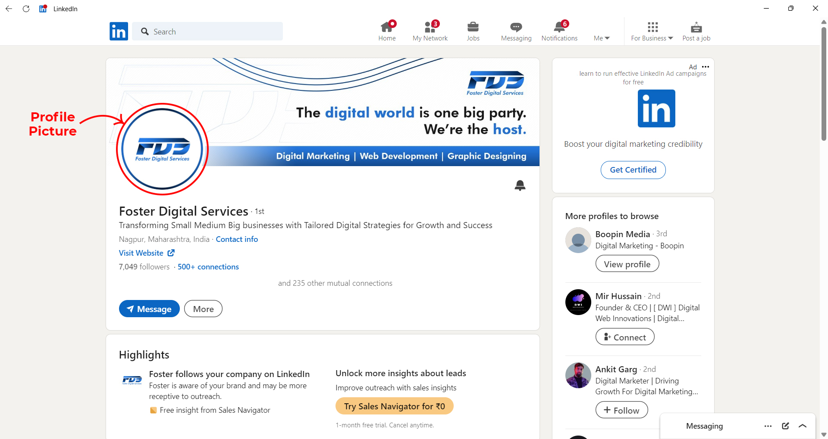Image resolution: width=828 pixels, height=439 pixels.
Task: Open Boopin Media's profile avatar
Action: [x=578, y=240]
